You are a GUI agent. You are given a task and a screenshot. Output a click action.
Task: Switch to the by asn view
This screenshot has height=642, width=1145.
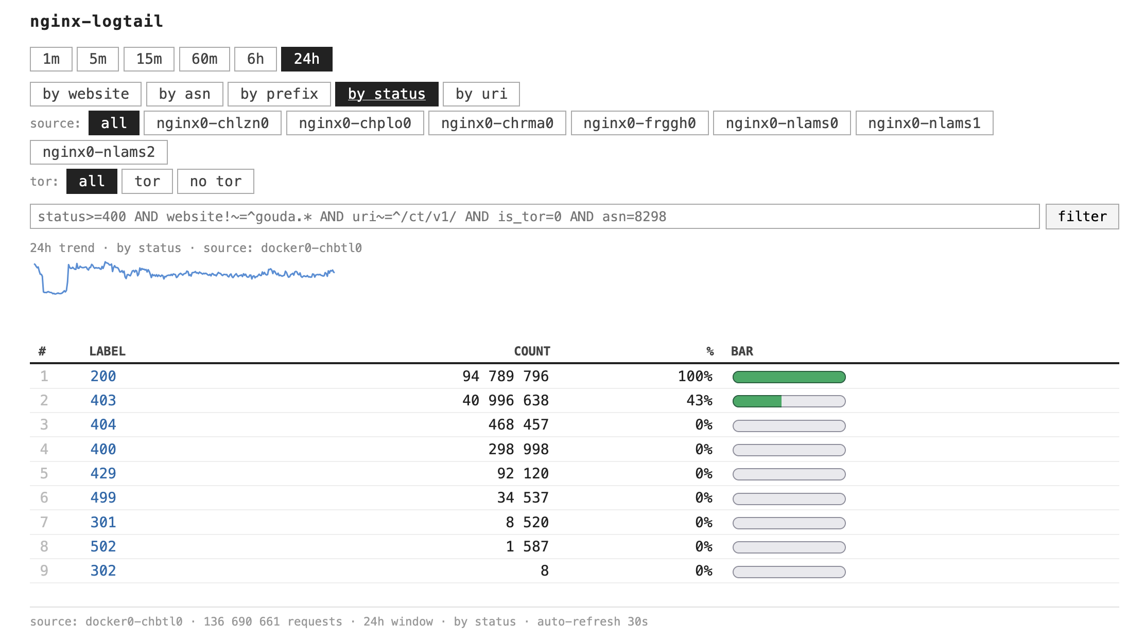click(184, 94)
